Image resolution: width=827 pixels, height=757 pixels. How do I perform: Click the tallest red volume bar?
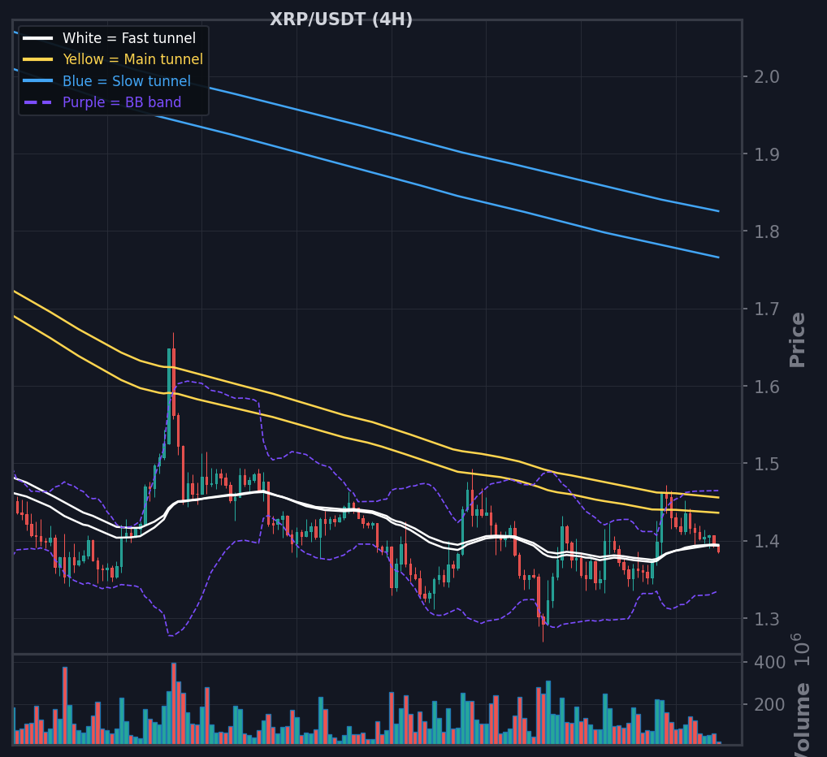(x=174, y=703)
